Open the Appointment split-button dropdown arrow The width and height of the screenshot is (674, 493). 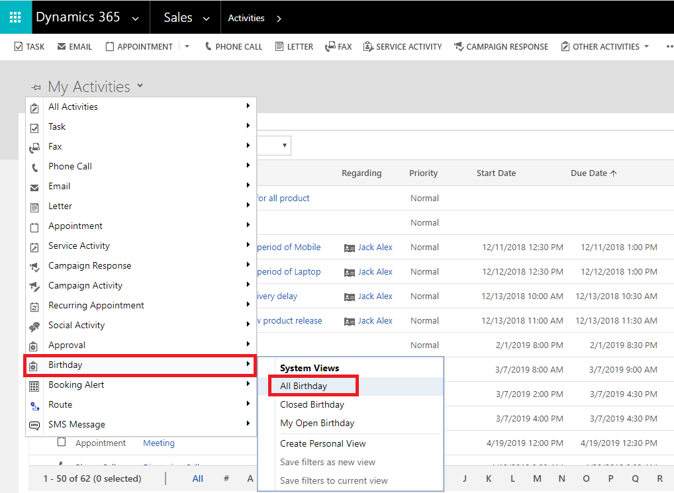[x=187, y=46]
